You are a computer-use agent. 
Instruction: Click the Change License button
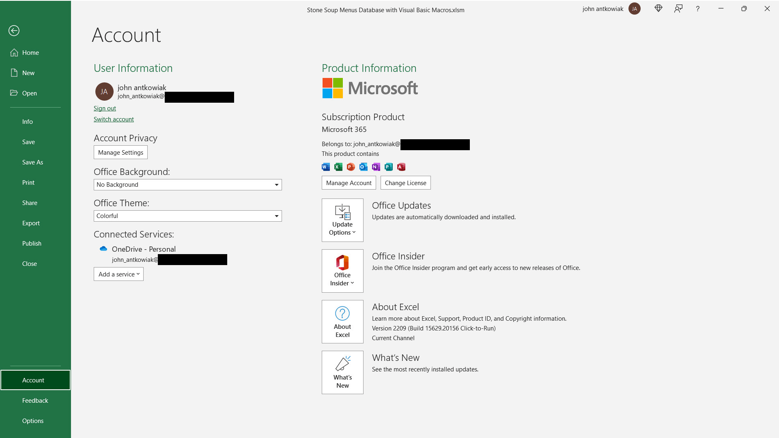(x=406, y=183)
